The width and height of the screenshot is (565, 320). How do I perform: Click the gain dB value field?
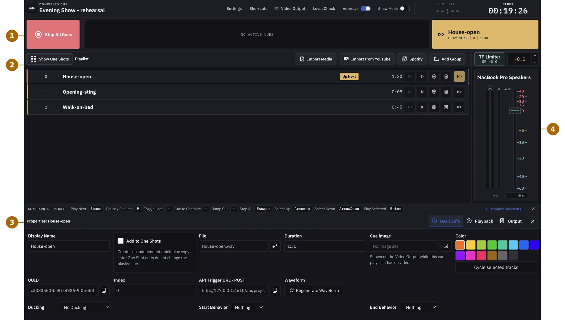[x=516, y=196]
